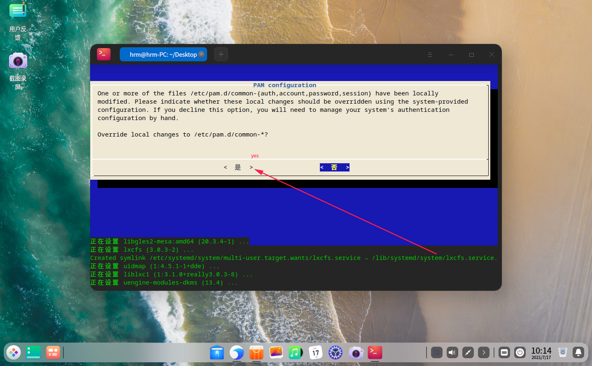Add a new terminal tab
Screen dimensions: 592x366
[x=221, y=54]
